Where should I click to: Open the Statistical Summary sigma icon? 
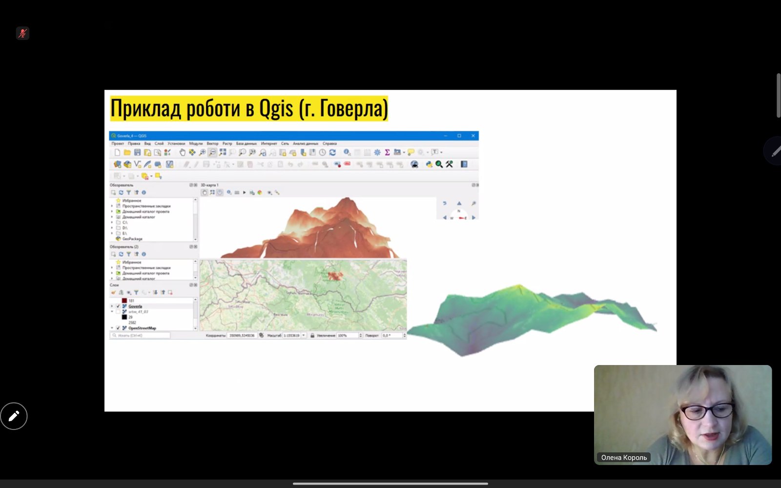pos(387,153)
